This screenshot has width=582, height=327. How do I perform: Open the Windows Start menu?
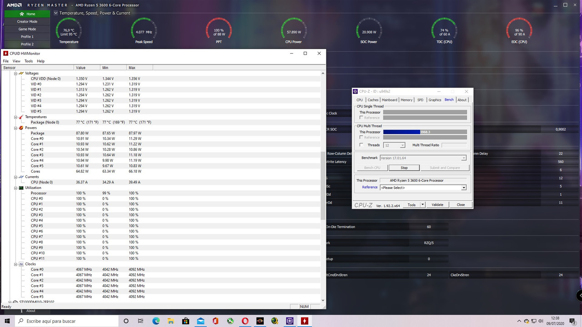pyautogui.click(x=7, y=321)
